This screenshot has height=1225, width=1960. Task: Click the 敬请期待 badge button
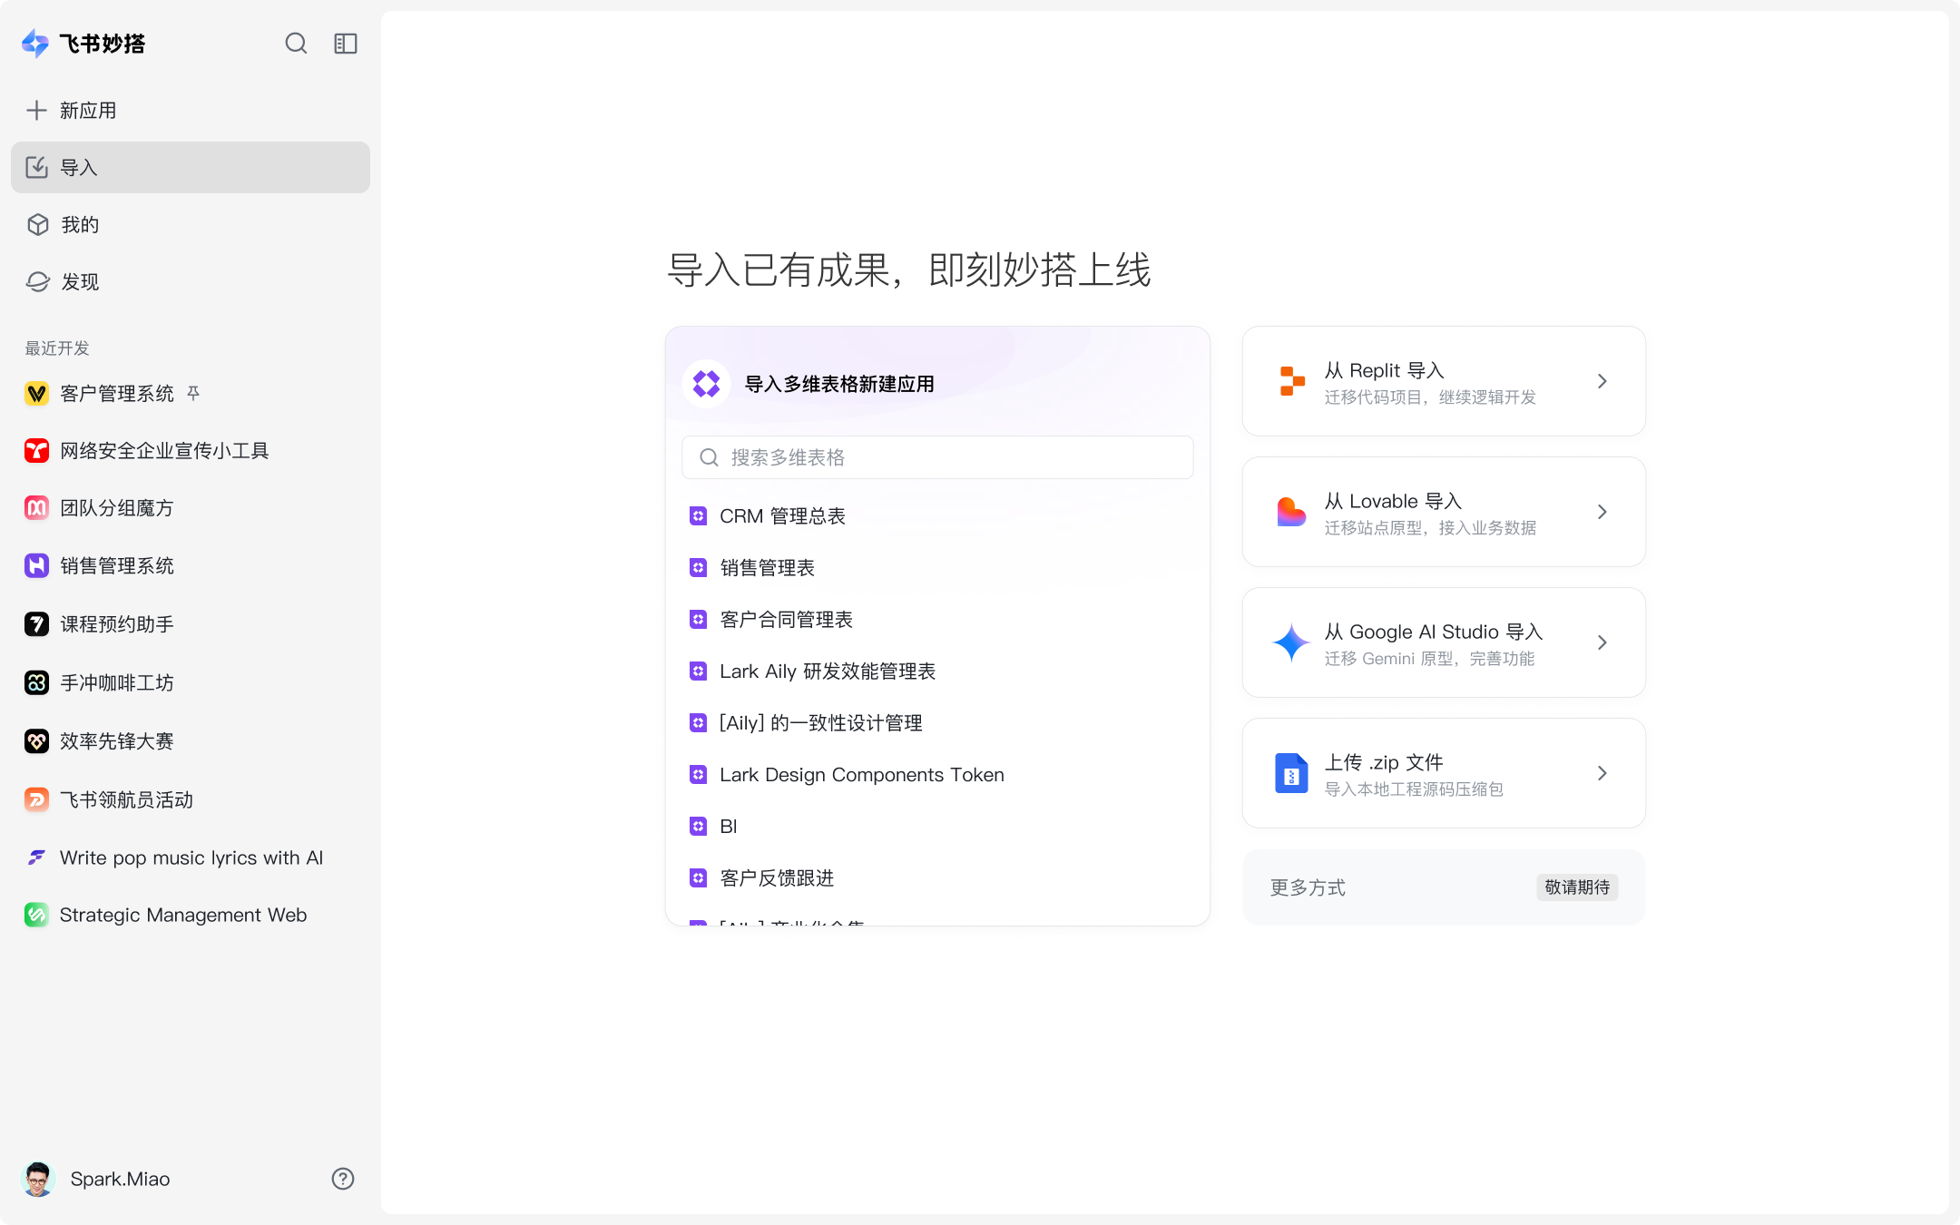coord(1577,887)
